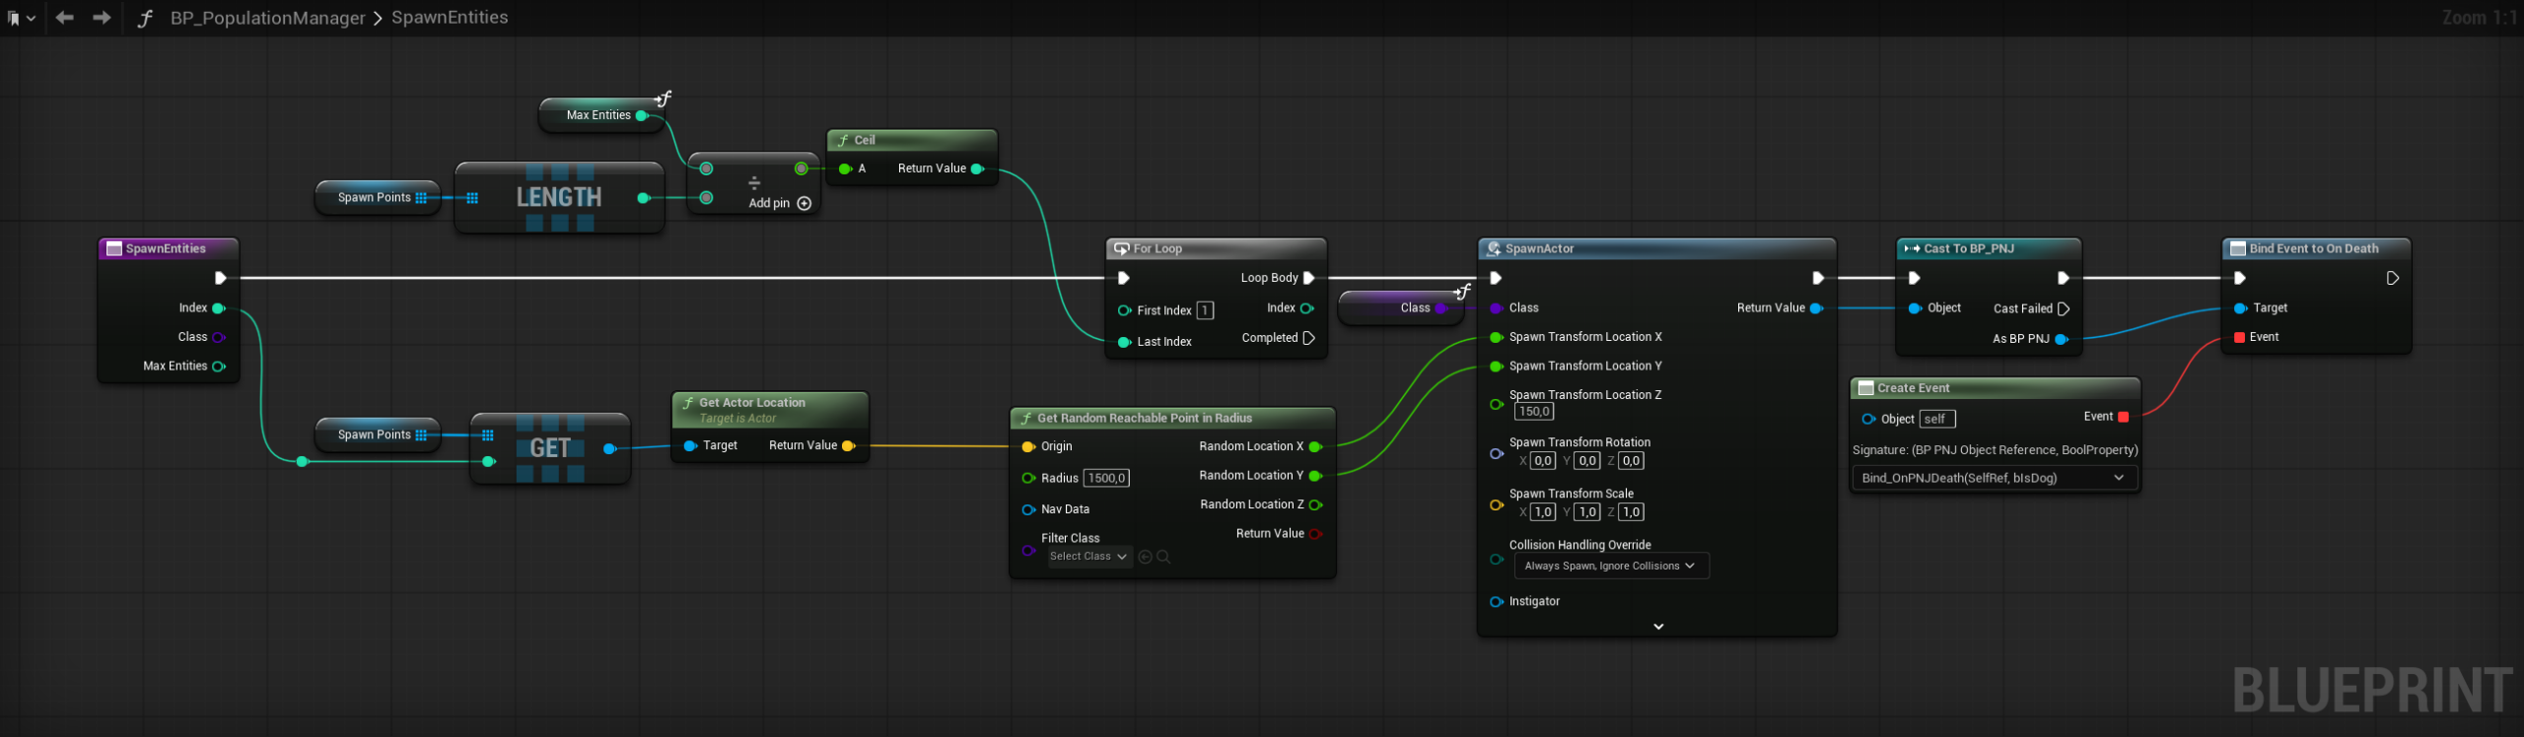
Task: Click the Radius value field
Action: (x=1106, y=478)
